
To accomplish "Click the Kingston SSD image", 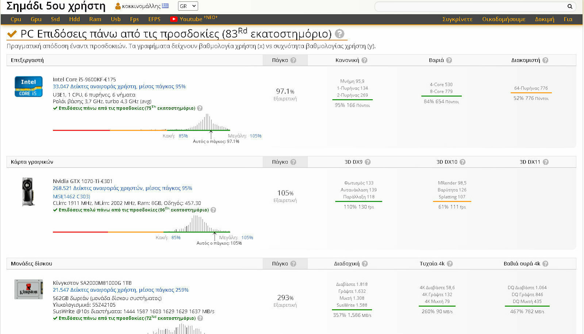I will pos(28,289).
